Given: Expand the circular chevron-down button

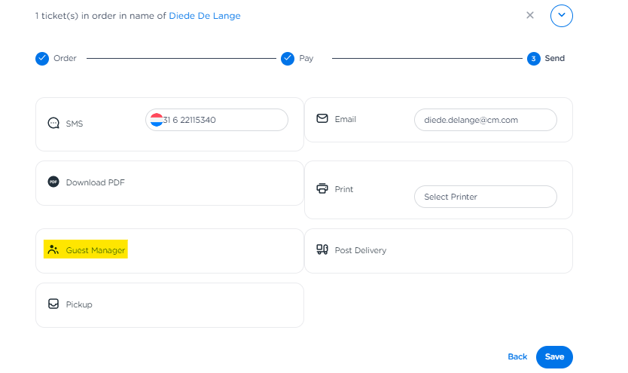Looking at the screenshot, I should coord(562,15).
